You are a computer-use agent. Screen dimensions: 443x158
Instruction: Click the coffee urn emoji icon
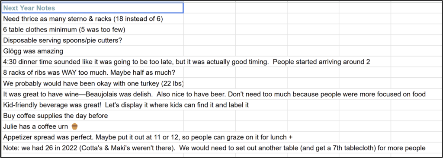click(74, 126)
